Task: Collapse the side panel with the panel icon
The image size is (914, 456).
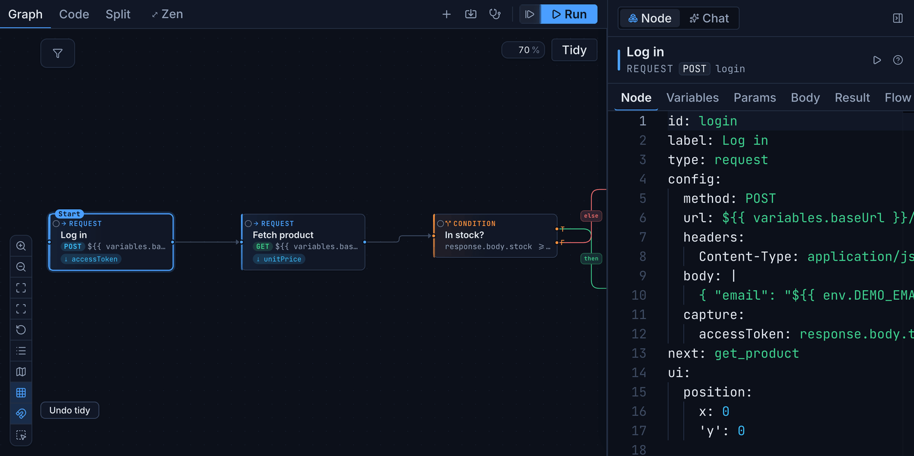Action: (898, 18)
